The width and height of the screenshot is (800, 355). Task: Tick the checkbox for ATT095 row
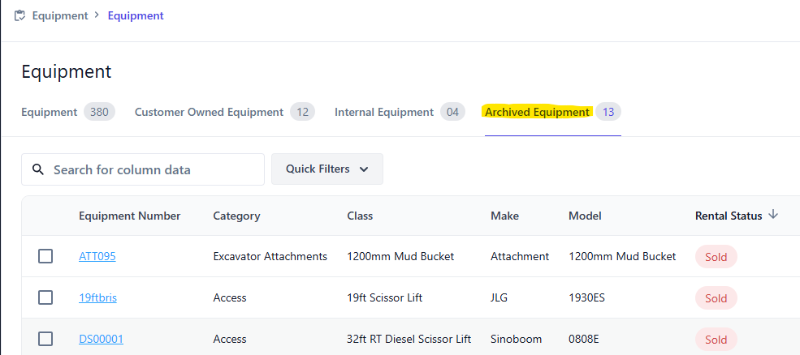45,256
